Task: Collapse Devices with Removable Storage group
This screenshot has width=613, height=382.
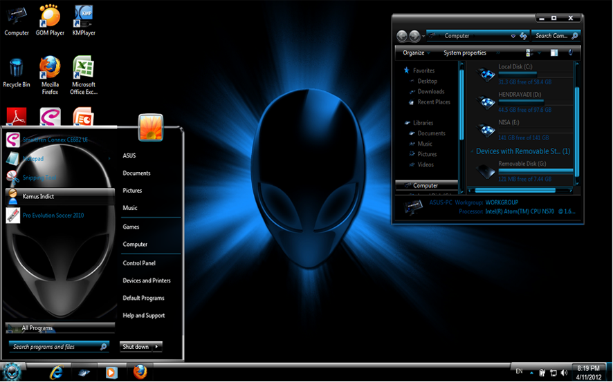Action: 473,151
